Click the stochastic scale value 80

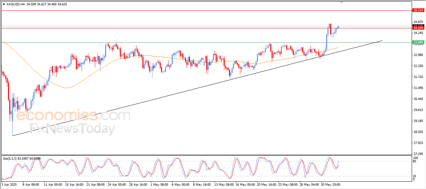(415, 162)
